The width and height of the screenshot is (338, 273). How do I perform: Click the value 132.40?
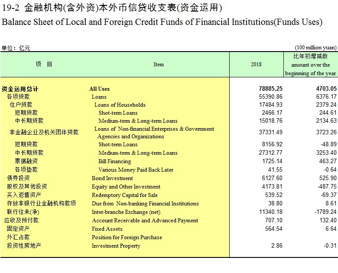[328, 220]
